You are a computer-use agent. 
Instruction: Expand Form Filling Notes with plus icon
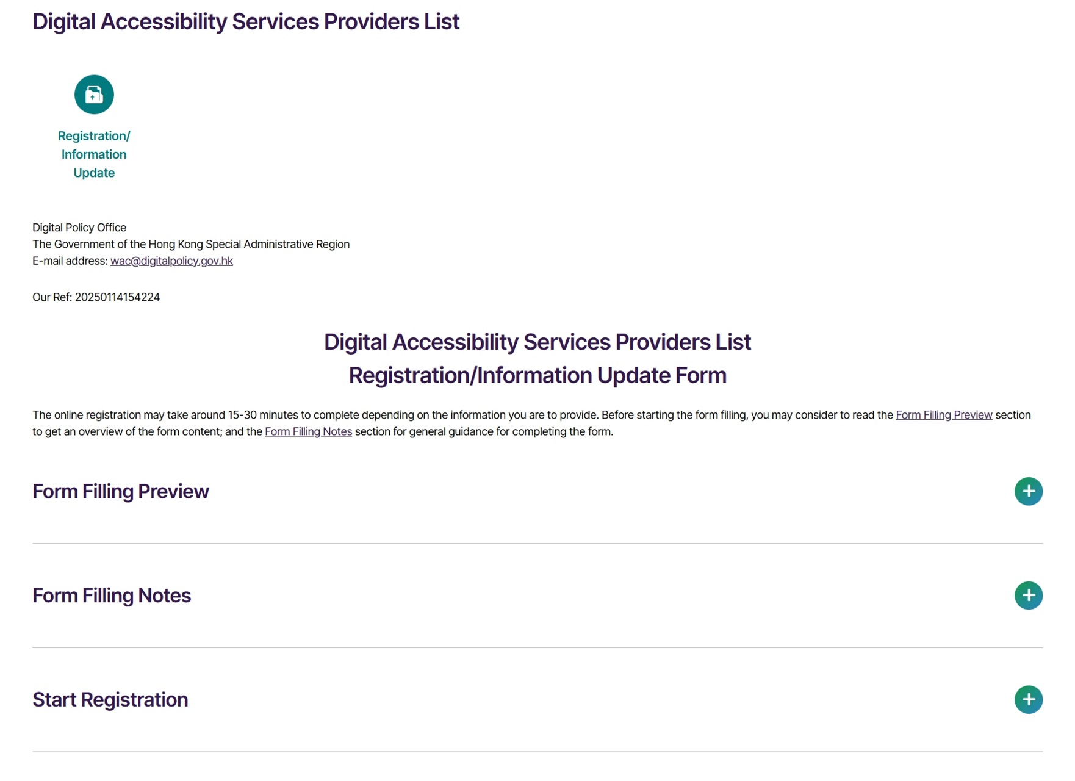(x=1028, y=596)
